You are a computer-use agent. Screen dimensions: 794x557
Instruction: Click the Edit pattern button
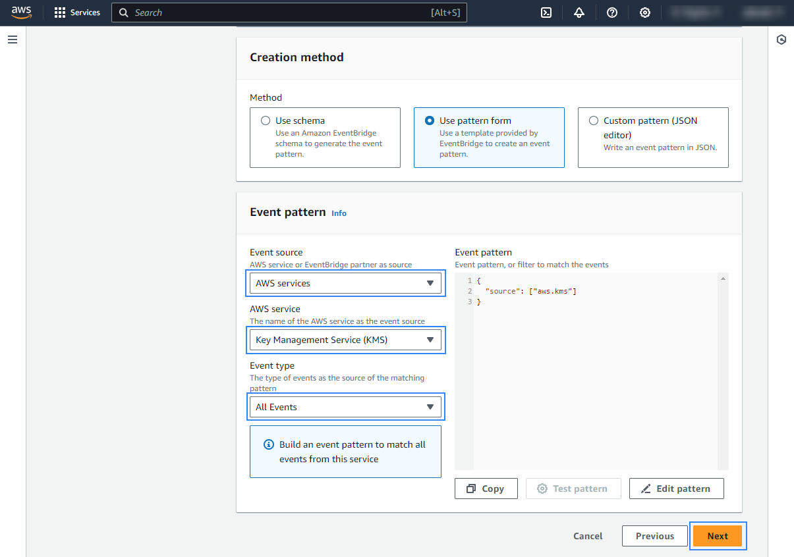(676, 489)
